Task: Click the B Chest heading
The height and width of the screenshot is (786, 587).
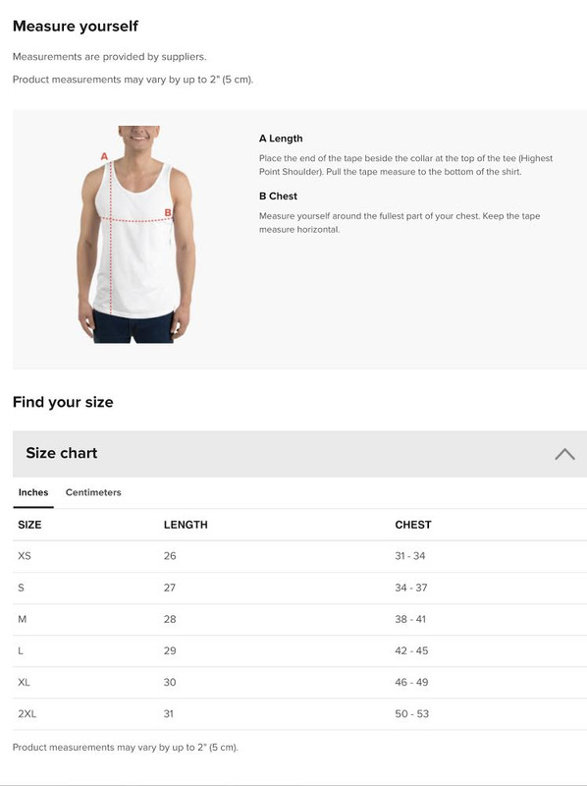Action: [278, 196]
